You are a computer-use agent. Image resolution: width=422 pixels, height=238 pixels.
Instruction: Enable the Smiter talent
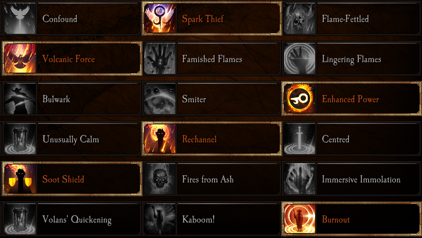(212, 98)
